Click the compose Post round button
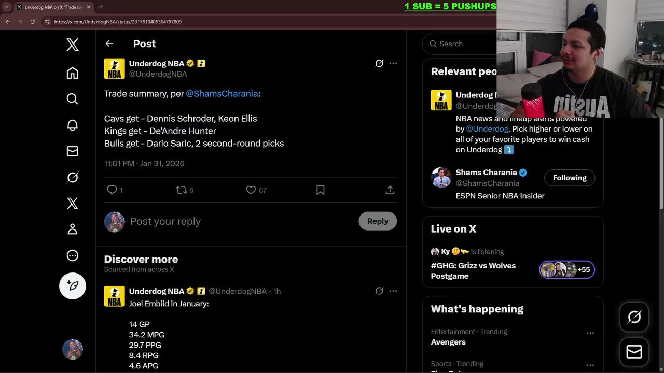The image size is (664, 373). [x=73, y=286]
